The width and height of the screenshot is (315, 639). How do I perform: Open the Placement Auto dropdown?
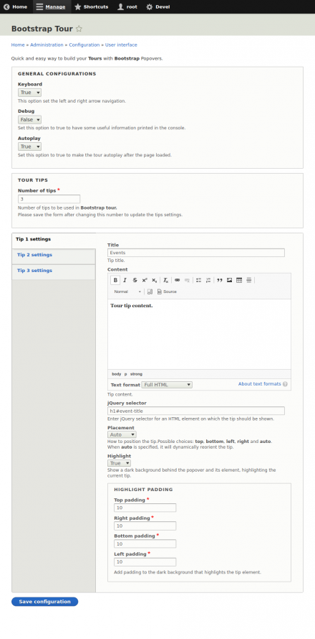tap(122, 435)
